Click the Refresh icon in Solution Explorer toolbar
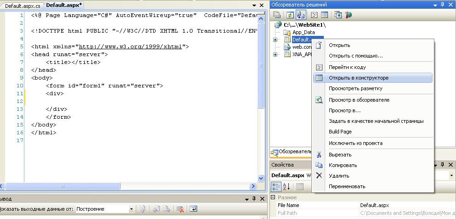Image resolution: width=456 pixels, height=219 pixels. click(291, 15)
